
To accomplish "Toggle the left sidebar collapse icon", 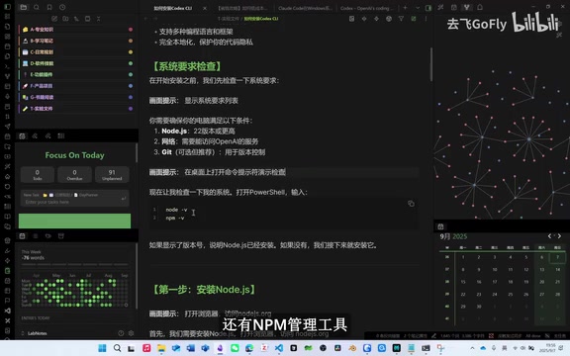I will pos(7,7).
